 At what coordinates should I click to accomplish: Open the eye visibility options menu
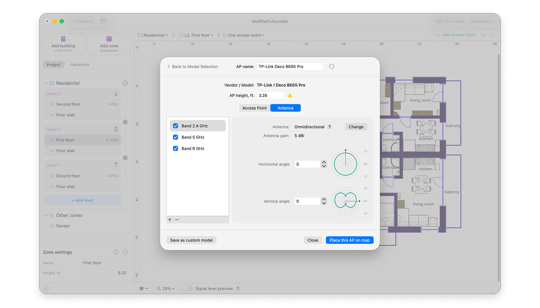click(x=143, y=288)
